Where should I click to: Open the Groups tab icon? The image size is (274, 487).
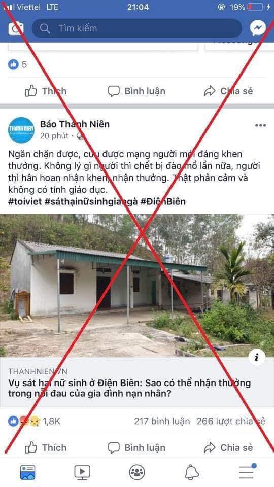(x=137, y=472)
